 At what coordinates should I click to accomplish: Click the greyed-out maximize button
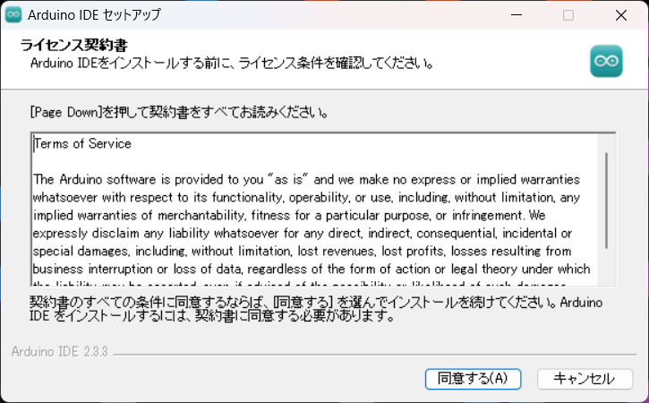point(568,15)
